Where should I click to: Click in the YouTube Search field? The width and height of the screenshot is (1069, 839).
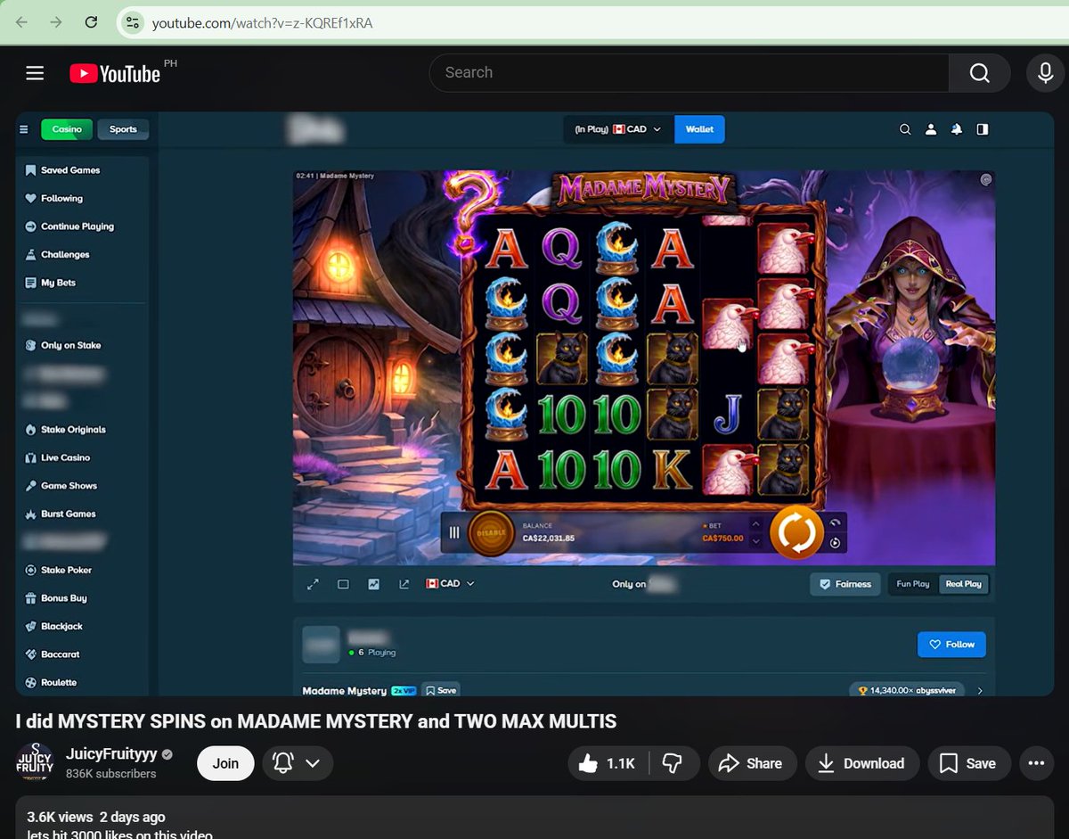[690, 73]
